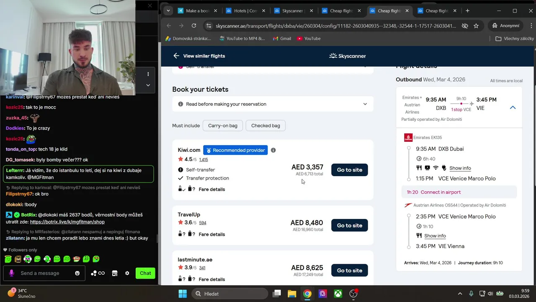Screen dimensions: 536x302
Task: Open the emoji picker in message box
Action: 77,273
